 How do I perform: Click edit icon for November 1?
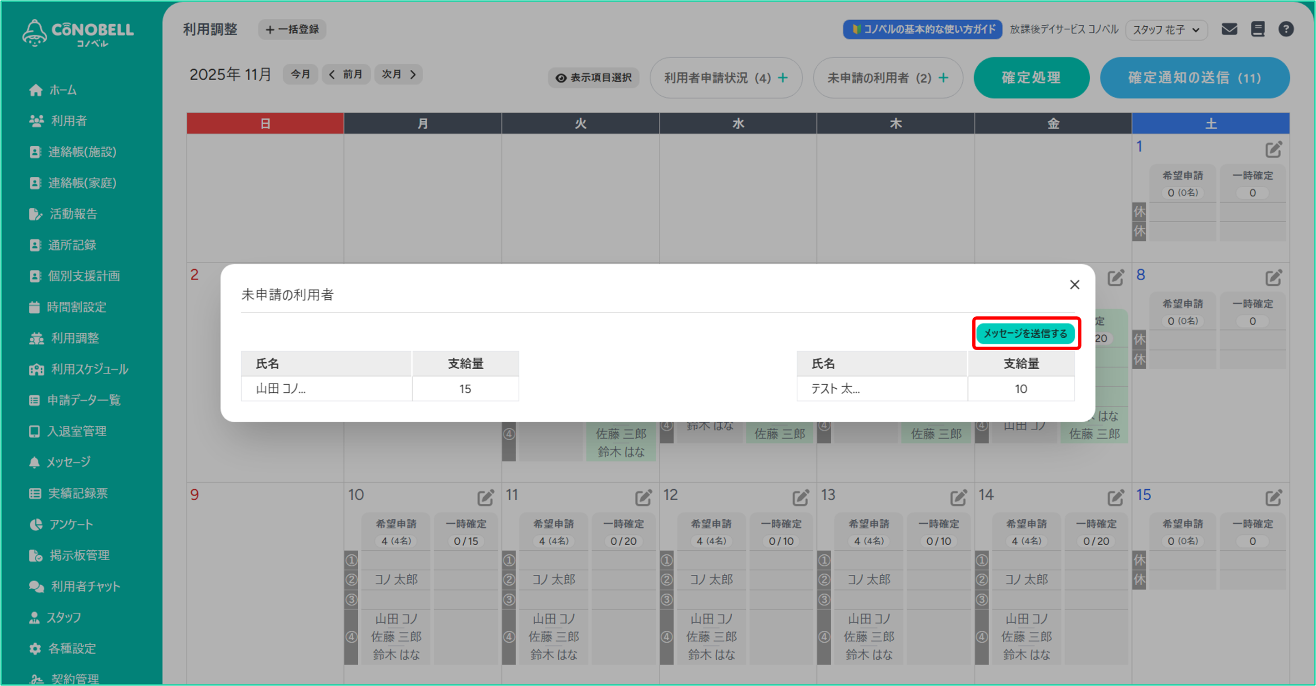pyautogui.click(x=1273, y=150)
